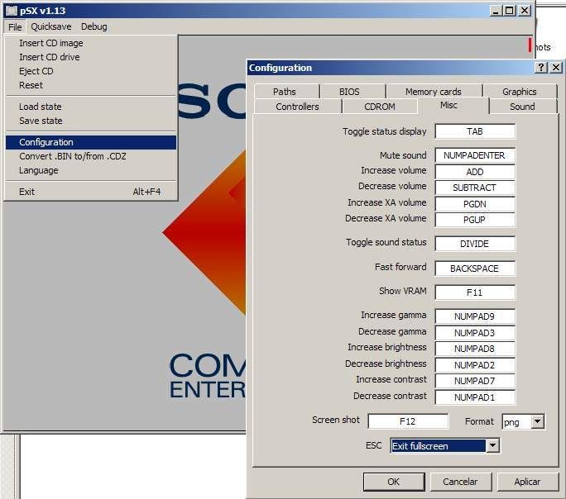
Task: Open the ESC action dropdown arrow
Action: (x=492, y=445)
